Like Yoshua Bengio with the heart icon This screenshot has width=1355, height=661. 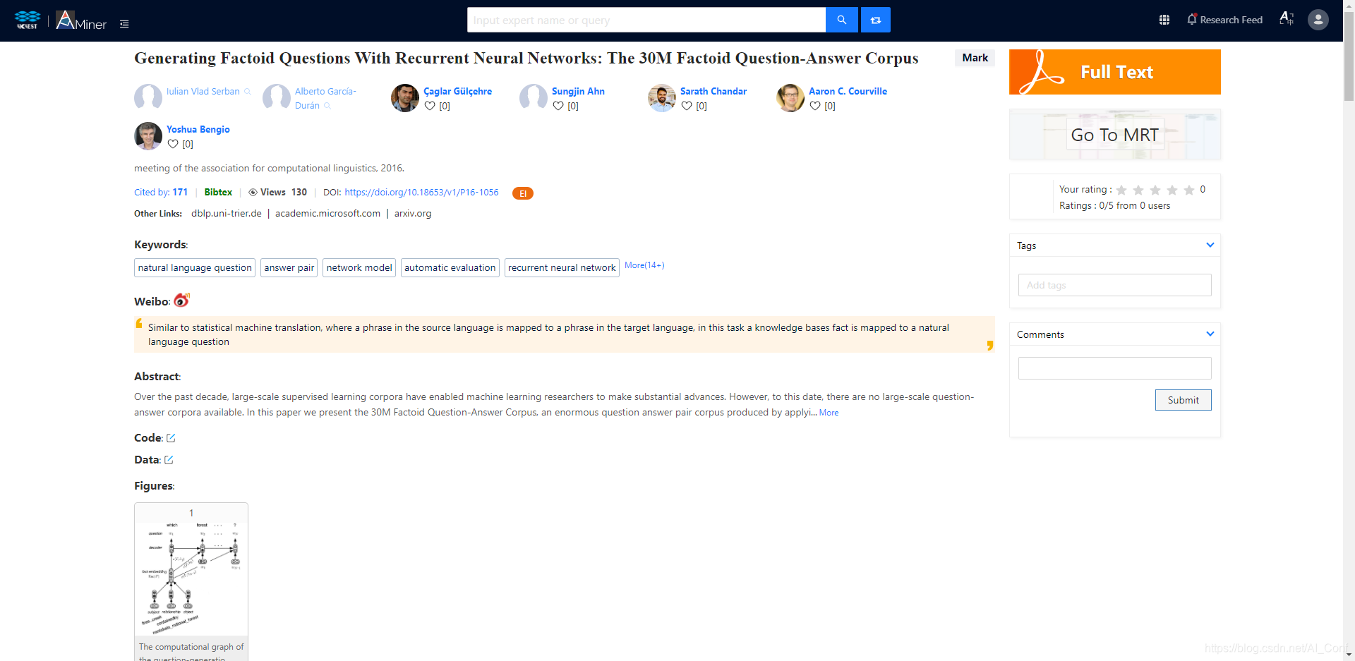pyautogui.click(x=173, y=144)
